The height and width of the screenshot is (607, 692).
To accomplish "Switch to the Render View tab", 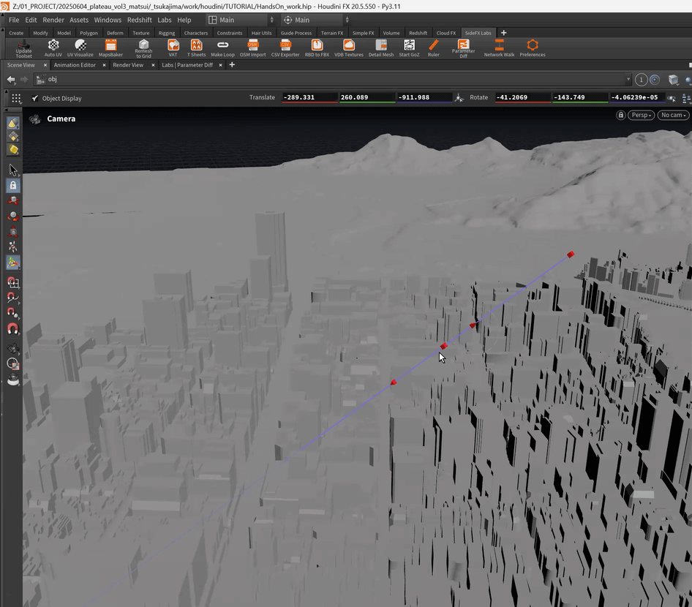I will pos(128,65).
